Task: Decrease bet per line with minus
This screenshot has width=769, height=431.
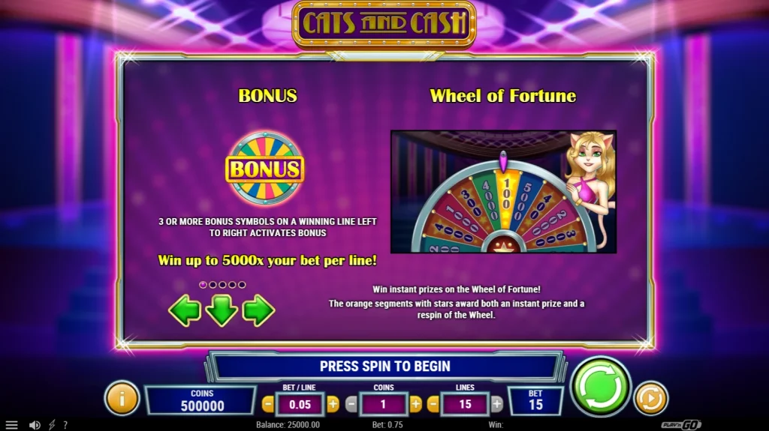Action: [268, 404]
